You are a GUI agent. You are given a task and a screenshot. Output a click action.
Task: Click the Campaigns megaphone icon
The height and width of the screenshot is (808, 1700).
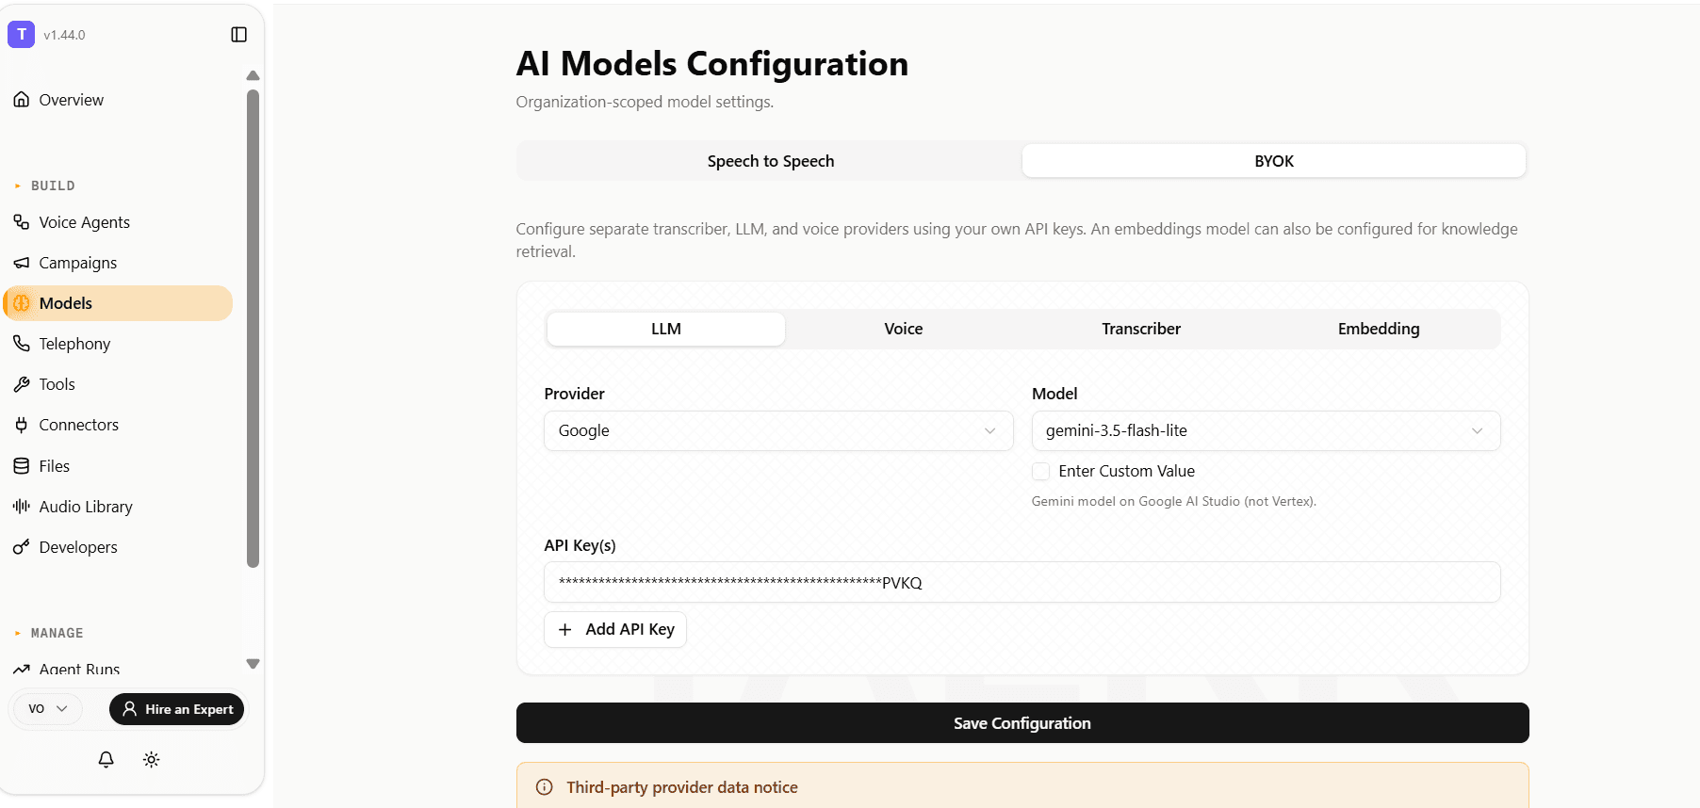tap(22, 263)
